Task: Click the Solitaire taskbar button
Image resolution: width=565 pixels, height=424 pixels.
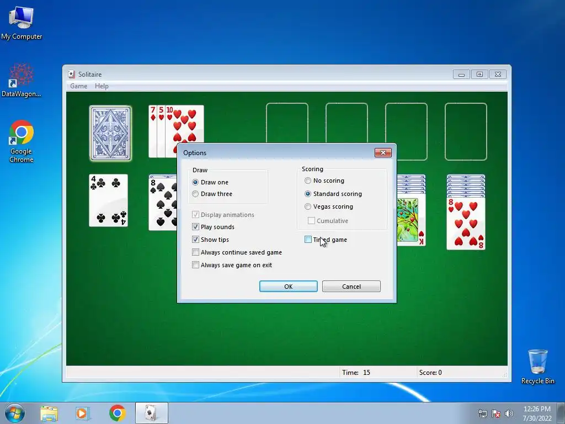Action: coord(152,413)
